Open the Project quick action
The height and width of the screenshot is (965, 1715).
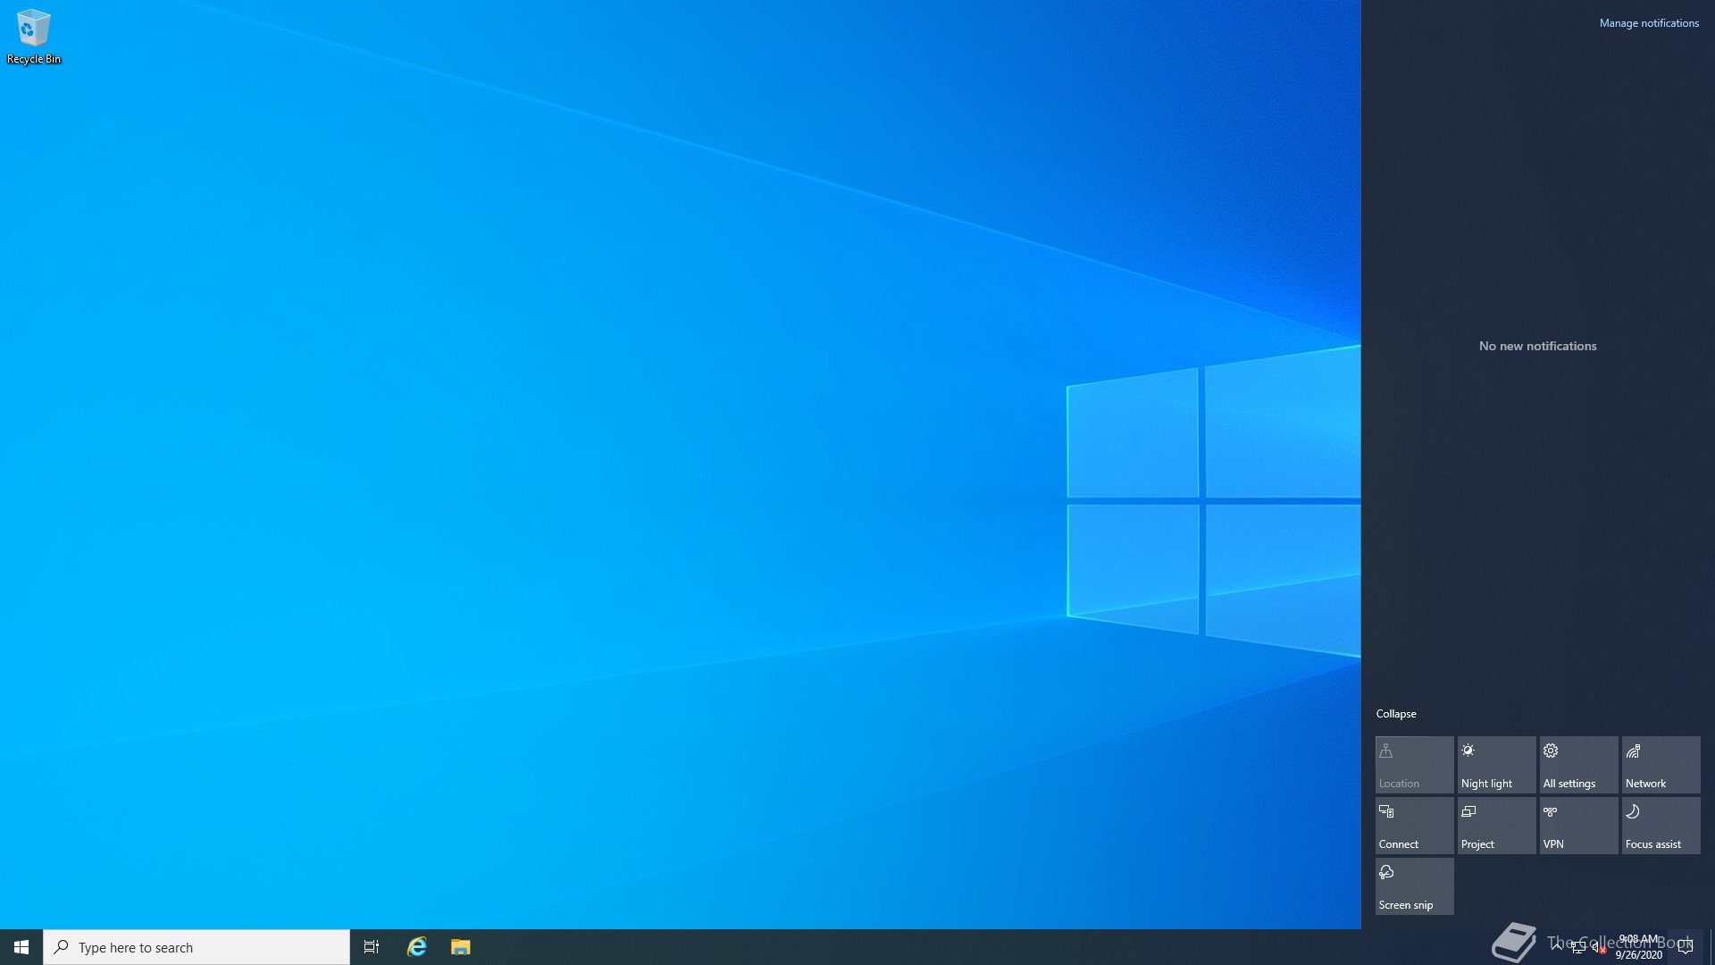(1497, 826)
